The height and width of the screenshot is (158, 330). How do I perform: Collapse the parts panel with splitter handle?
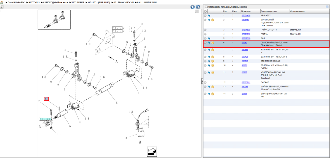[x=202, y=81]
